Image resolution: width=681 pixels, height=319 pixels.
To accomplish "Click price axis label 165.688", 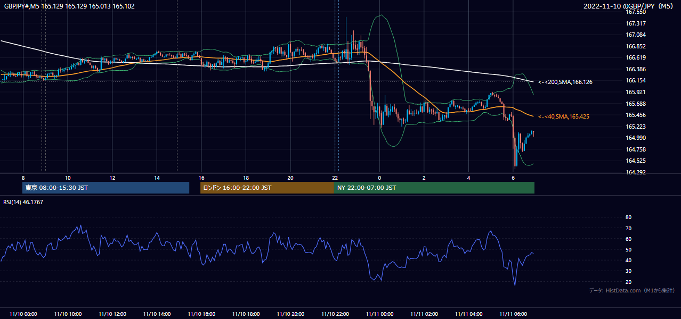I will click(636, 104).
